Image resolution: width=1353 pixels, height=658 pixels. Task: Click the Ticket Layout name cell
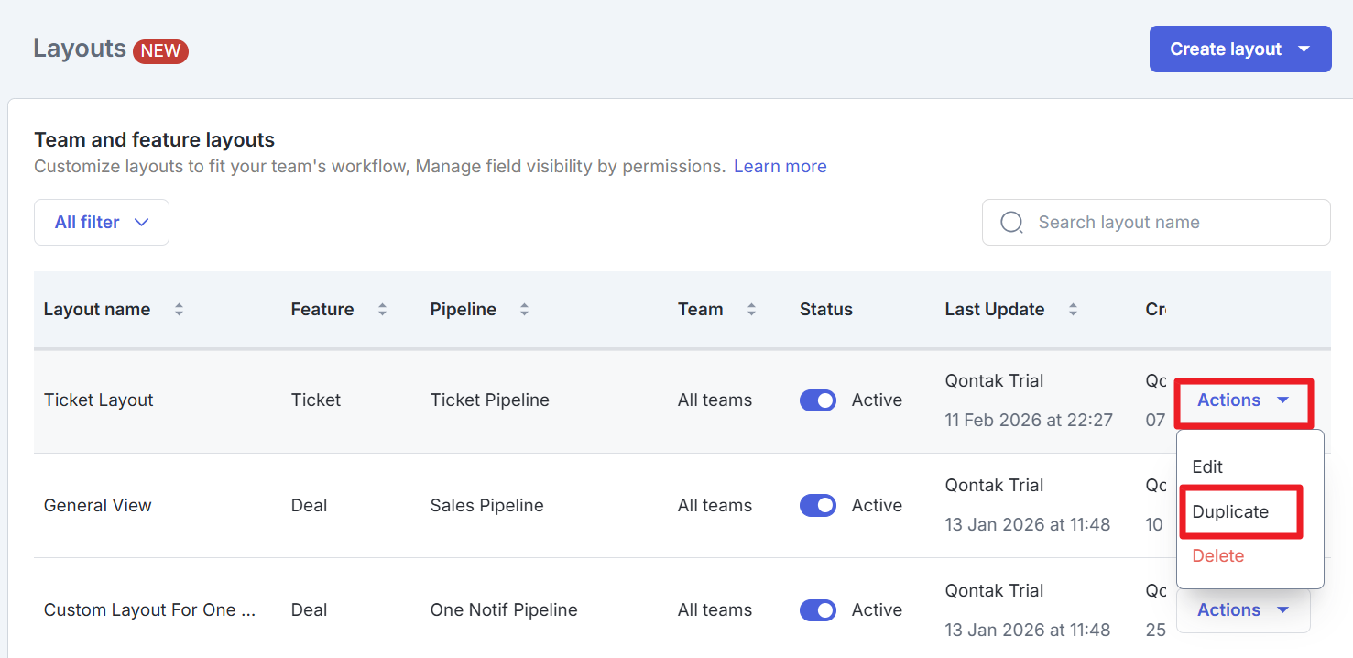tap(99, 400)
